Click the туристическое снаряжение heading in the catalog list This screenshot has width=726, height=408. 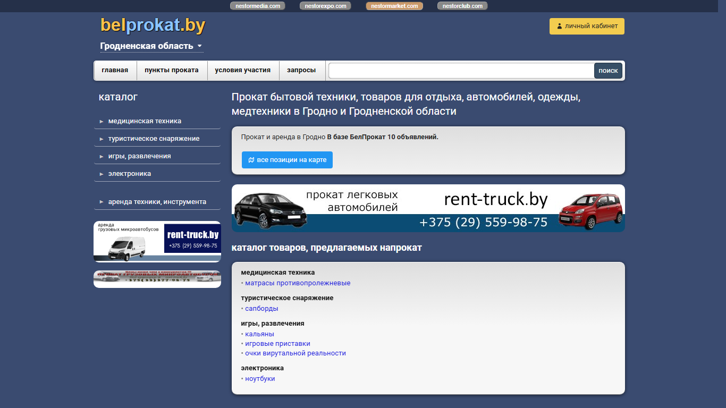pyautogui.click(x=287, y=298)
